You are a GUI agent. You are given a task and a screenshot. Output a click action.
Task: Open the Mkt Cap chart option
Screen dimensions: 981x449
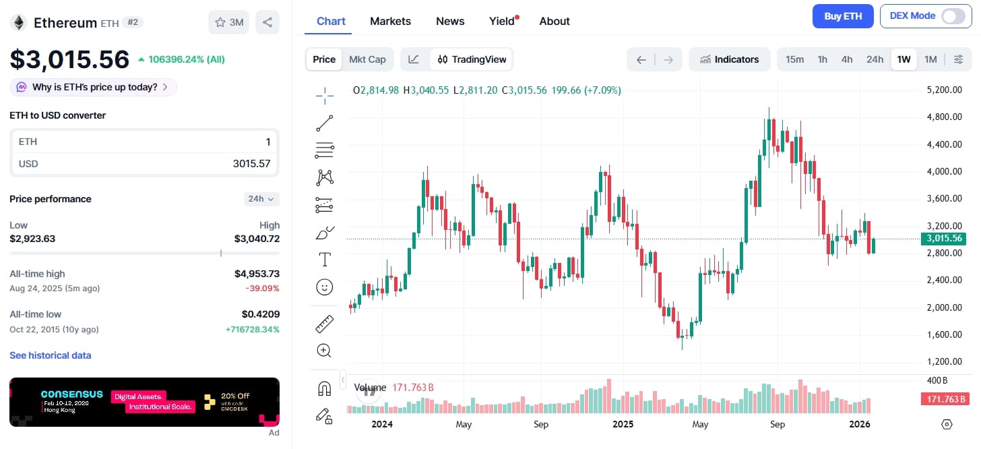click(x=368, y=59)
